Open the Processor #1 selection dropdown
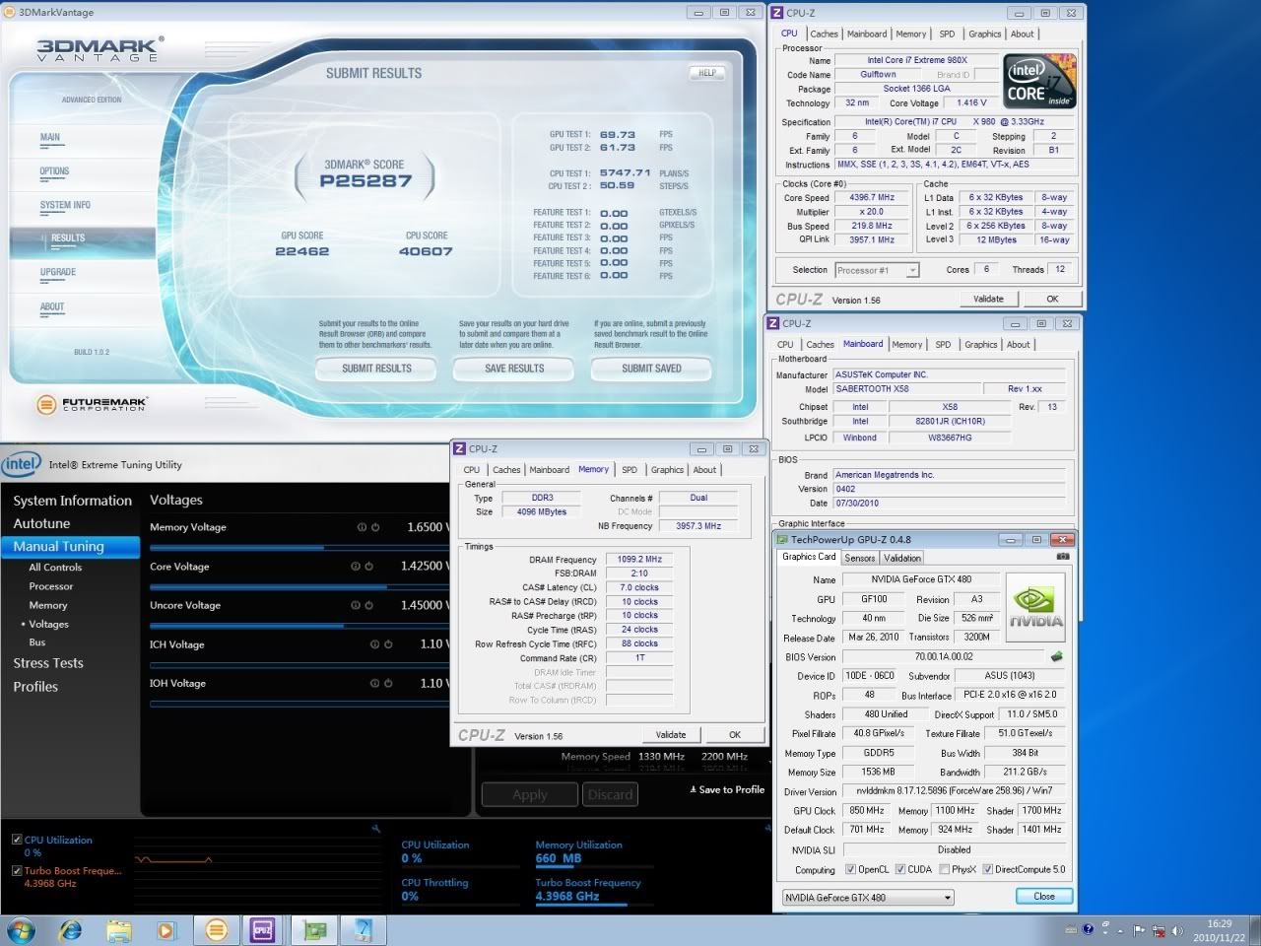The image size is (1261, 946). pos(877,270)
